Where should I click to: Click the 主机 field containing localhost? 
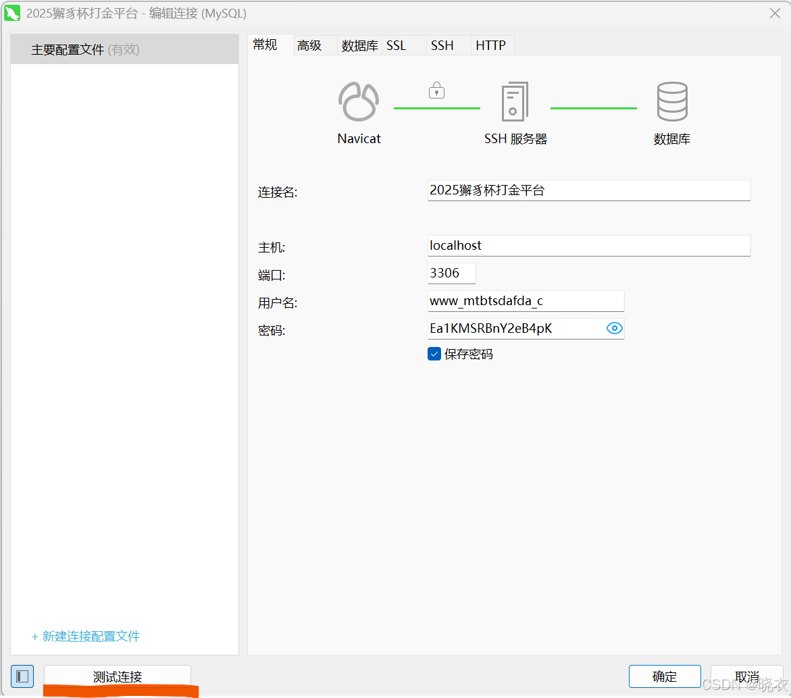click(589, 246)
